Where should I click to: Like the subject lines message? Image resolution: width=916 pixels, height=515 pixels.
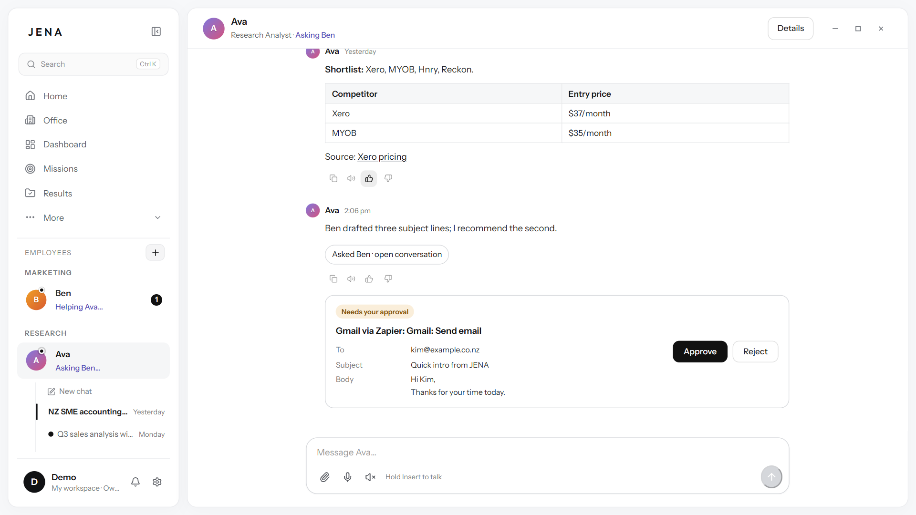point(369,279)
